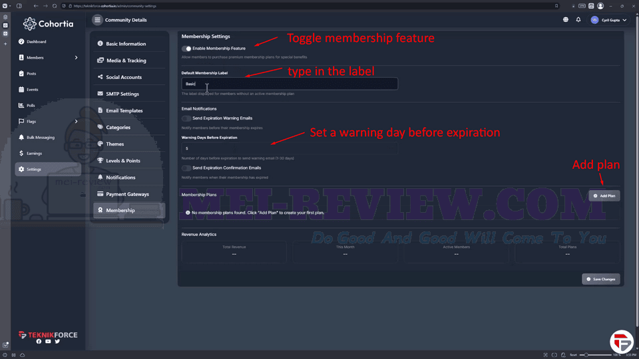639x359 pixels.
Task: Click the Total Plans analytics card
Action: (x=567, y=251)
